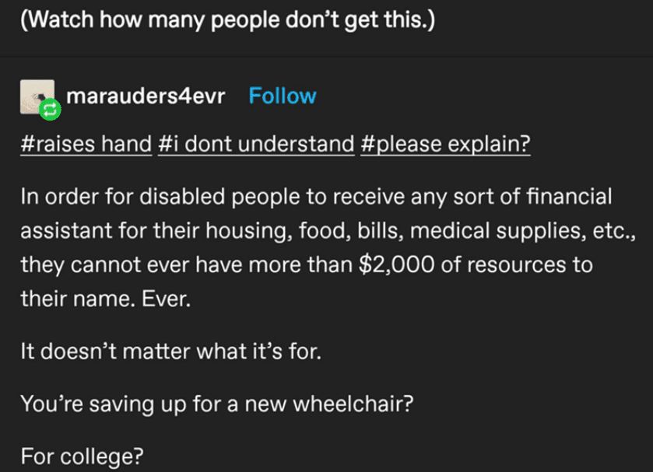The height and width of the screenshot is (472, 653).
Task: Click the phrase 'medical supplies' in the post
Action: 493,231
